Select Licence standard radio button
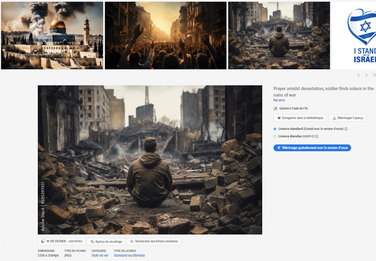Image resolution: width=376 pixels, height=261 pixels. pyautogui.click(x=275, y=129)
